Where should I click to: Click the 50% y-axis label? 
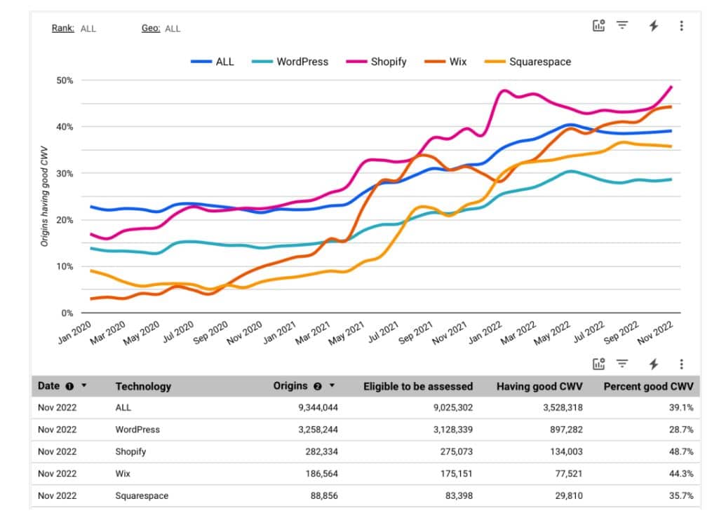click(x=65, y=80)
